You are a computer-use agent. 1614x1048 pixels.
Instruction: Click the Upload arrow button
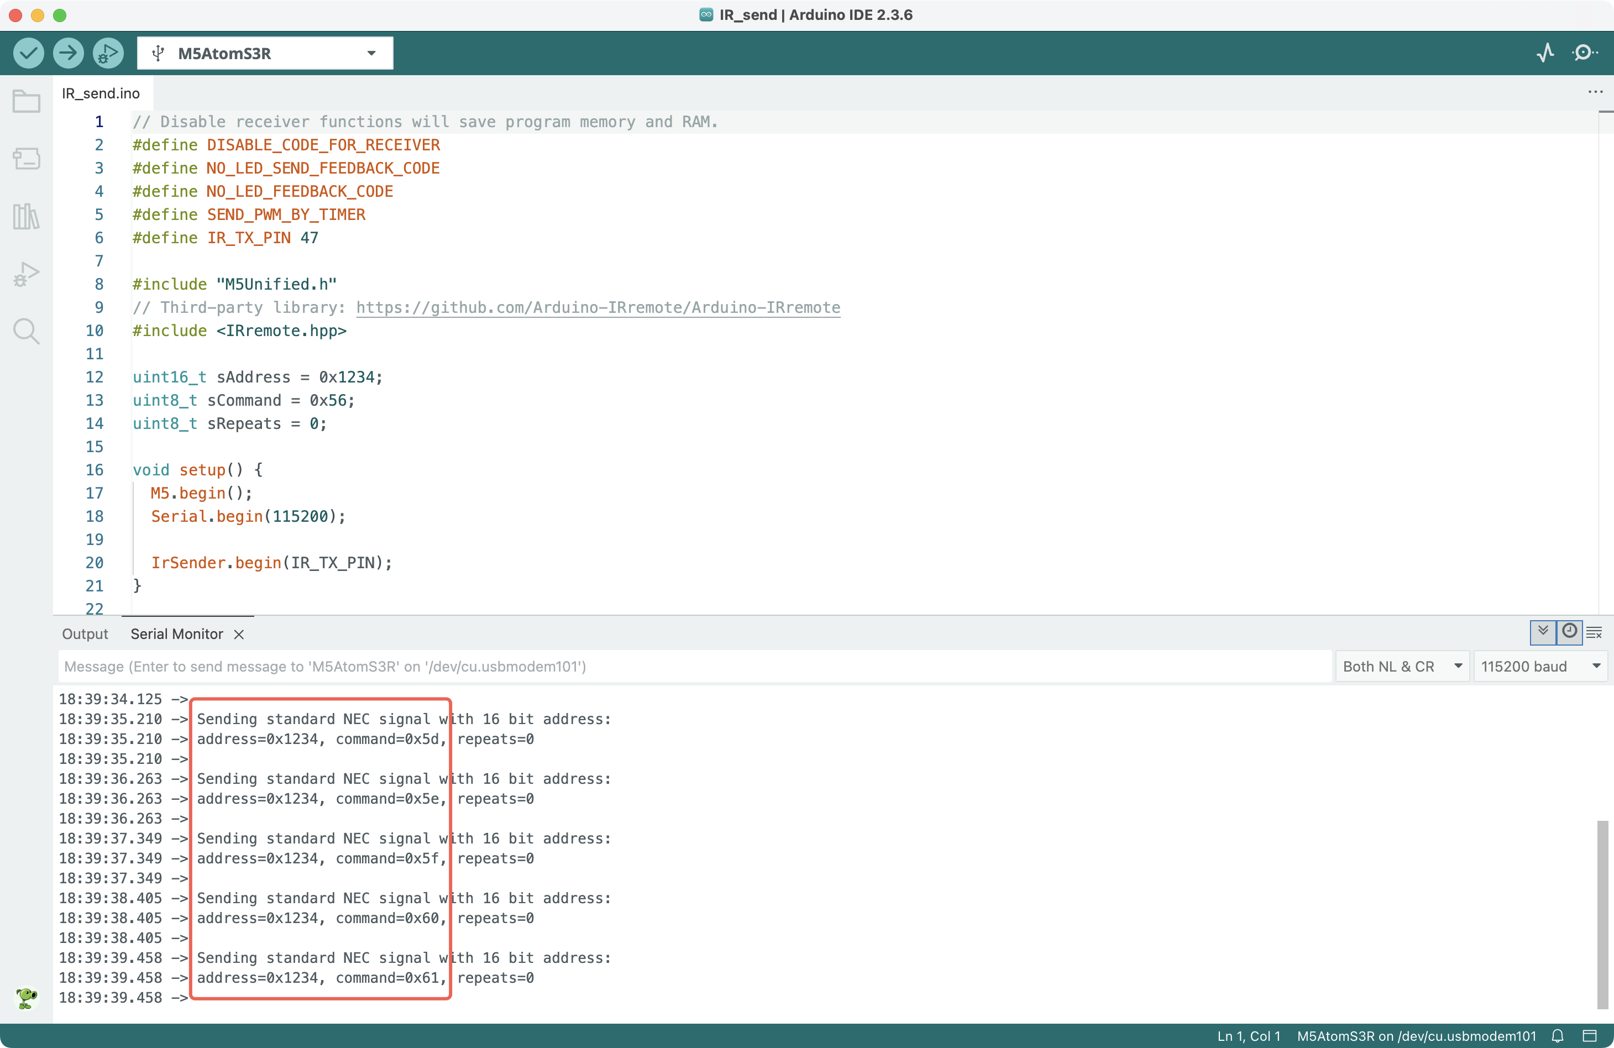point(68,53)
